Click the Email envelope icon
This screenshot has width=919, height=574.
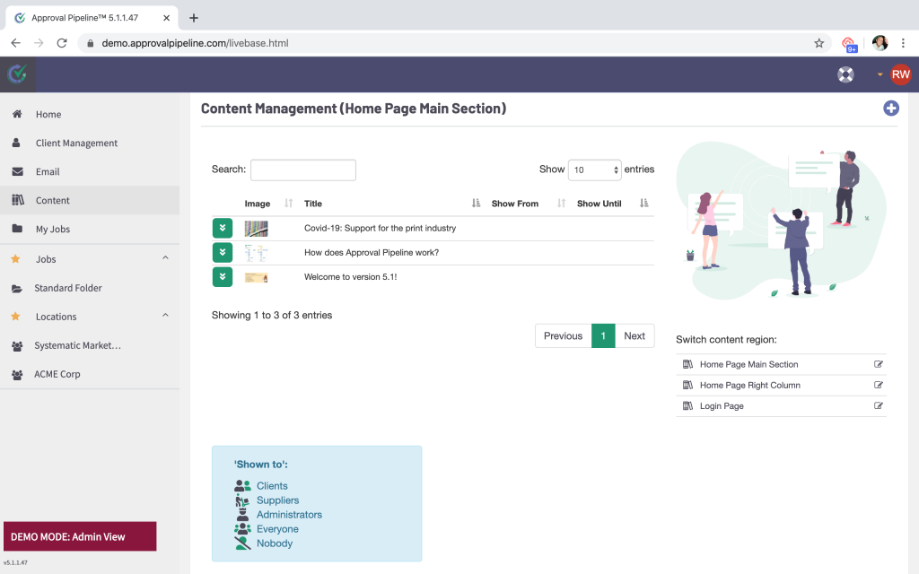point(18,171)
